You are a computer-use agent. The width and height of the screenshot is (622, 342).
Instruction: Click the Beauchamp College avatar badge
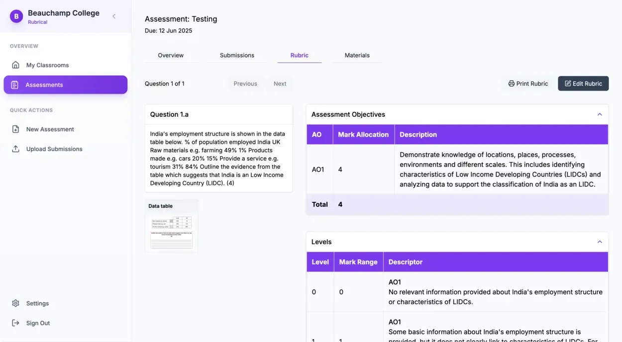pos(16,16)
